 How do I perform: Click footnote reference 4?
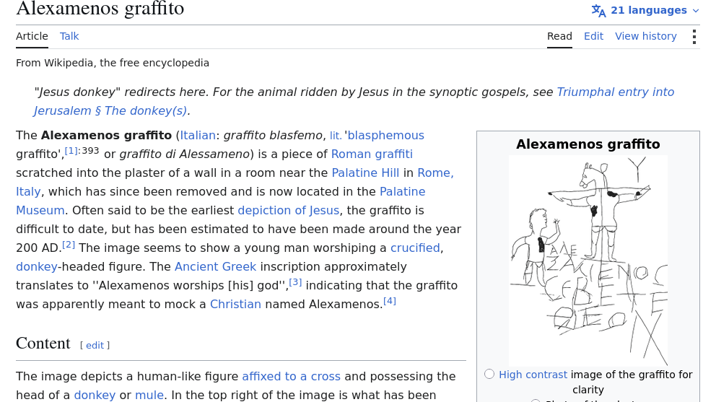(390, 300)
